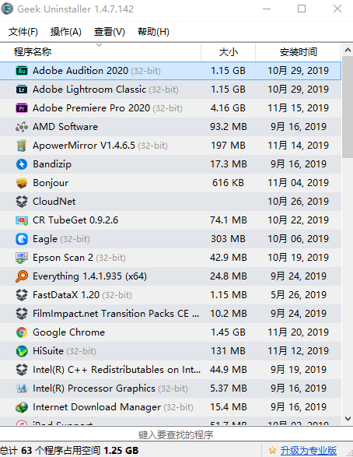Viewport: 353px width, 457px height.
Task: Click the scrollbar up arrow
Action: pos(348,50)
